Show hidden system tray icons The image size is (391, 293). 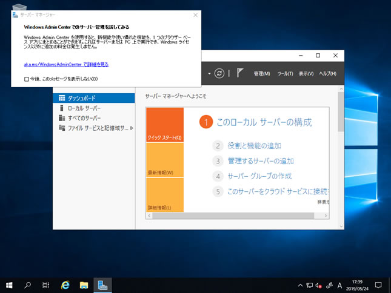coord(300,286)
